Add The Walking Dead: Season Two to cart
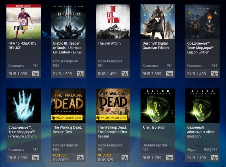This screenshot has height=167, width=226. (x=80, y=158)
